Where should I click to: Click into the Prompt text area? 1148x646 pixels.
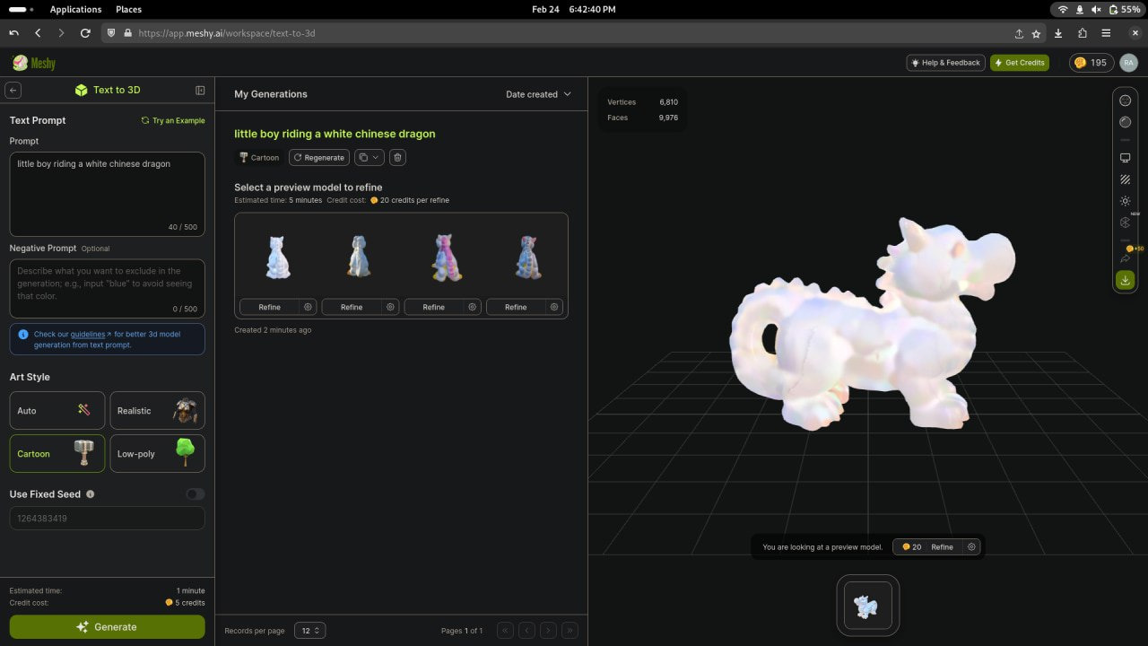[108, 194]
